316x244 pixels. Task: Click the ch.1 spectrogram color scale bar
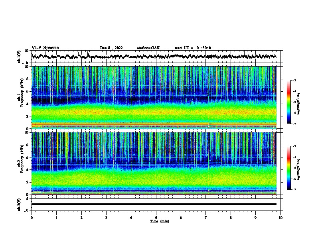pyautogui.click(x=289, y=102)
